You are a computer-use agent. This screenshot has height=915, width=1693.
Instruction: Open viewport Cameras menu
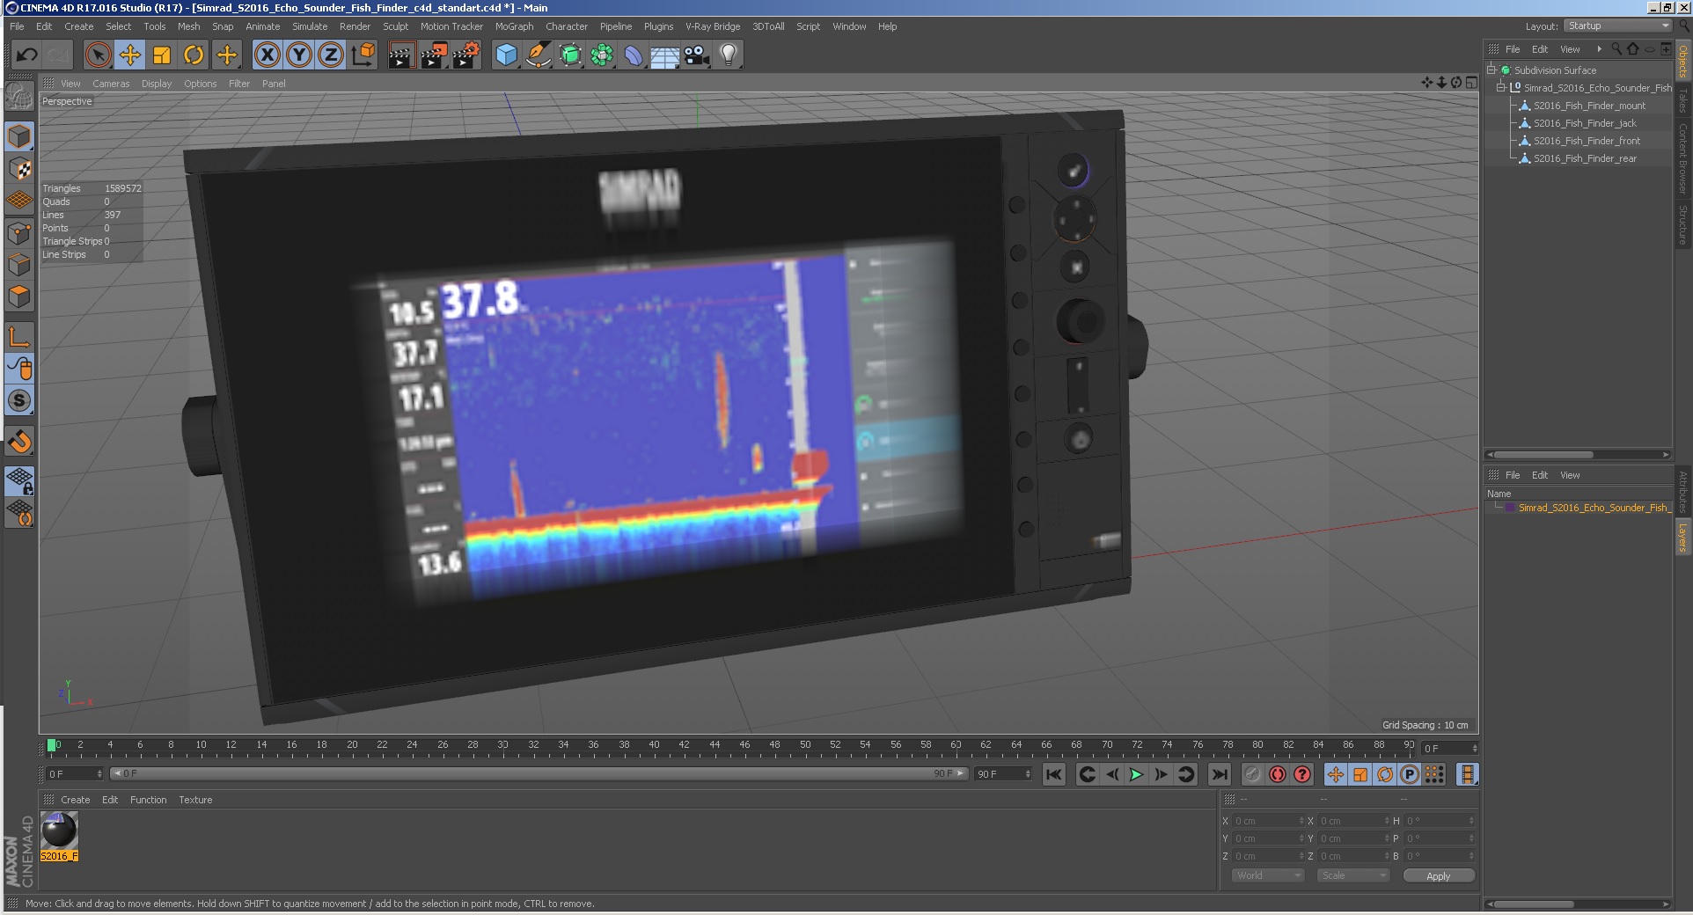coord(111,84)
